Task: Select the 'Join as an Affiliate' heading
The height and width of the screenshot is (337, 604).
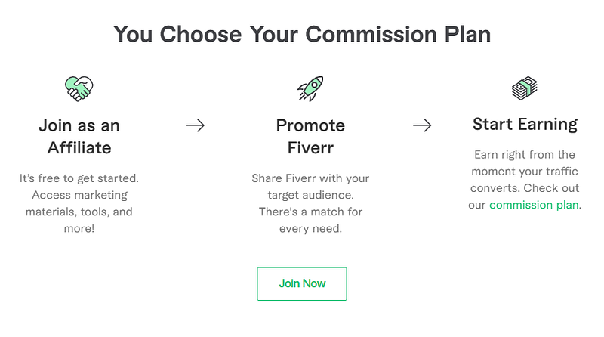Action: coord(79,137)
